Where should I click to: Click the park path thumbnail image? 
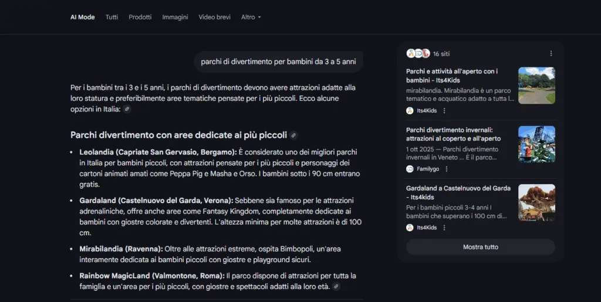tap(536, 86)
